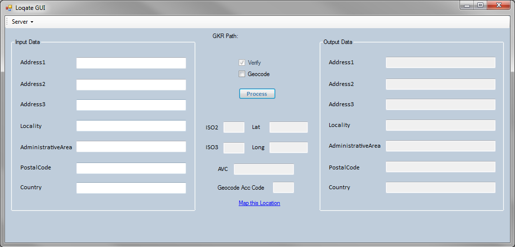
Task: Click into the input Locality field
Action: pos(131,126)
